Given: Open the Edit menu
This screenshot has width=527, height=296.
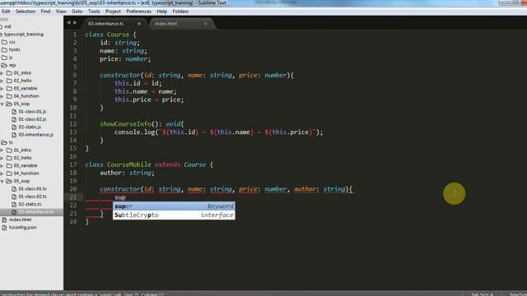Looking at the screenshot, I should click(x=6, y=12).
